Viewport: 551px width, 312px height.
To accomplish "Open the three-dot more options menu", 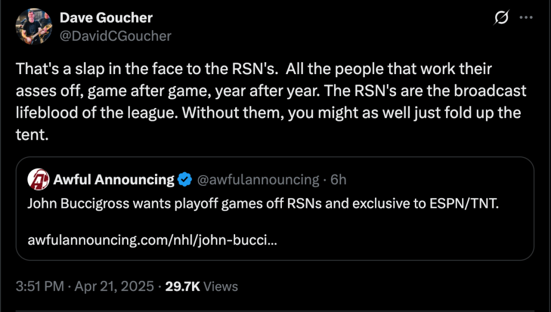I will pyautogui.click(x=525, y=18).
